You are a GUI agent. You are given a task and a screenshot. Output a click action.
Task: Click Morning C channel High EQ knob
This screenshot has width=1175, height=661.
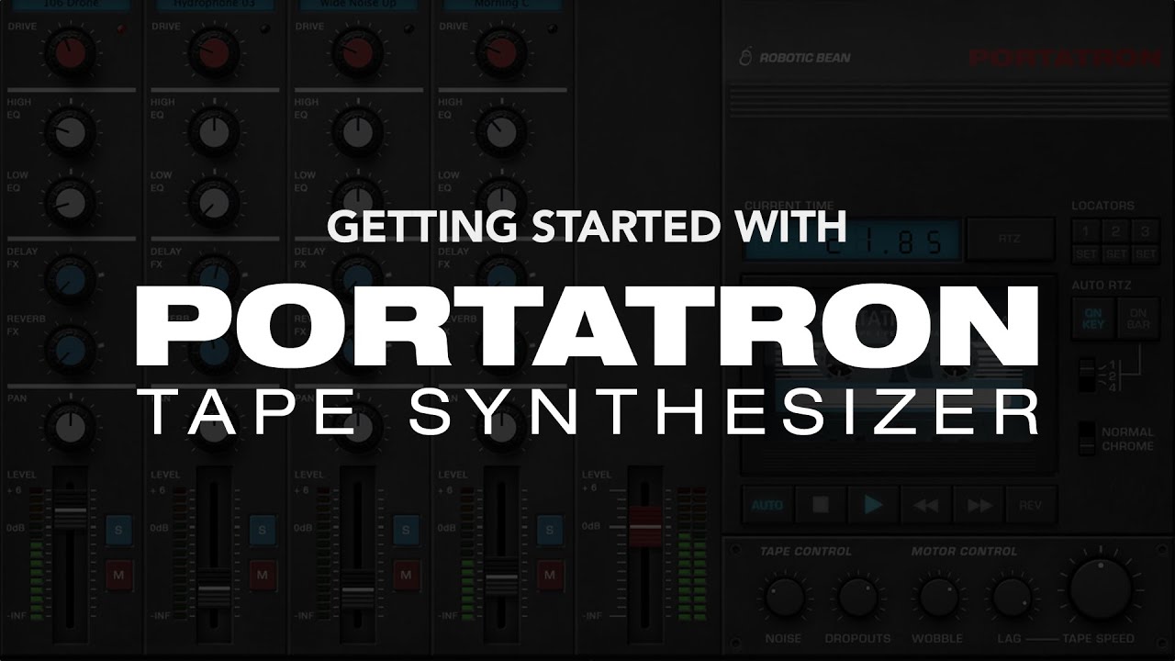point(502,132)
